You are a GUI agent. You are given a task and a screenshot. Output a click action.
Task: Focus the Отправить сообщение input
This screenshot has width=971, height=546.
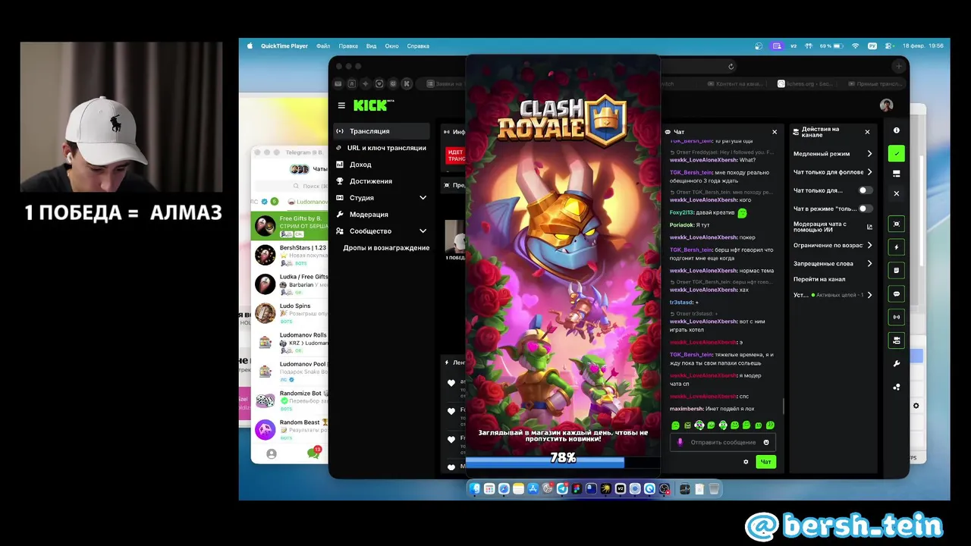[723, 442]
